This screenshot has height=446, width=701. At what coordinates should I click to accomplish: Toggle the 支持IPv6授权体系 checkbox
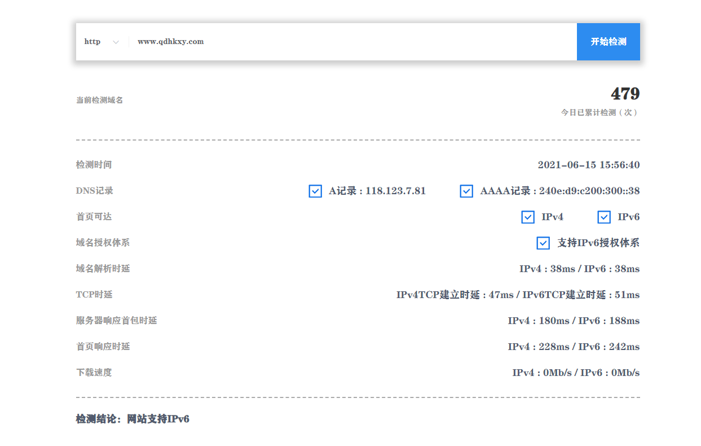pos(543,243)
